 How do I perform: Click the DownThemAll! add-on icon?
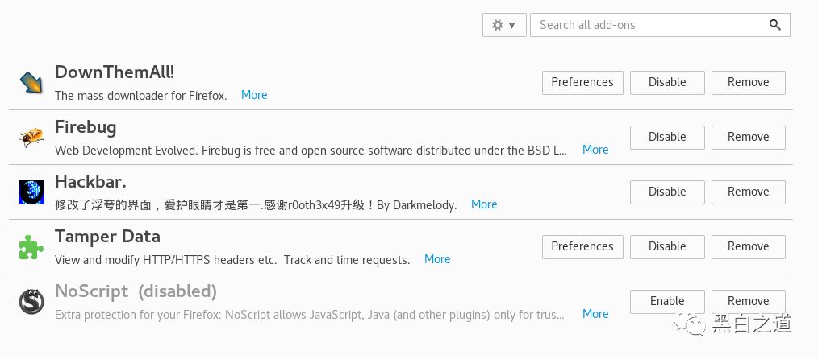point(31,82)
